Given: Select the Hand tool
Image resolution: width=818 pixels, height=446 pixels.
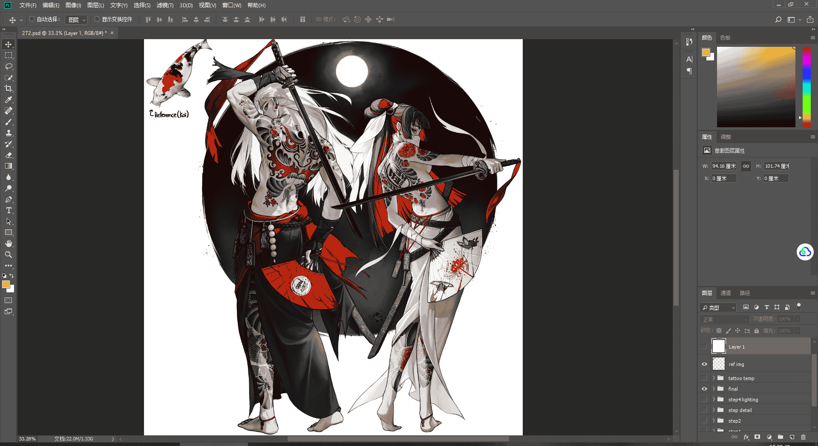Looking at the screenshot, I should (9, 243).
